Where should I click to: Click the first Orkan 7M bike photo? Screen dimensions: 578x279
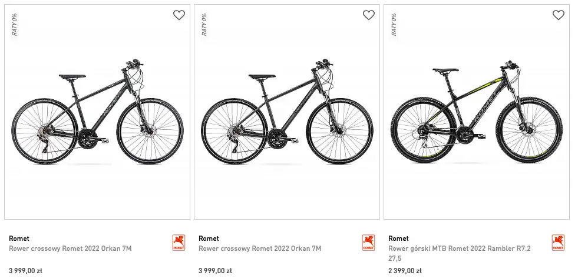pos(97,112)
